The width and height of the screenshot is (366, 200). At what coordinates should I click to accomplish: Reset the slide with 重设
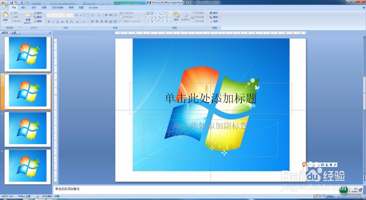[x=38, y=17]
